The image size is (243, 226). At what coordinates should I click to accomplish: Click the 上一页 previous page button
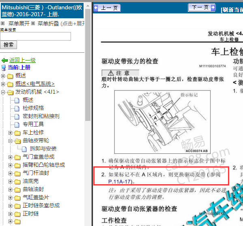pyautogui.click(x=107, y=8)
